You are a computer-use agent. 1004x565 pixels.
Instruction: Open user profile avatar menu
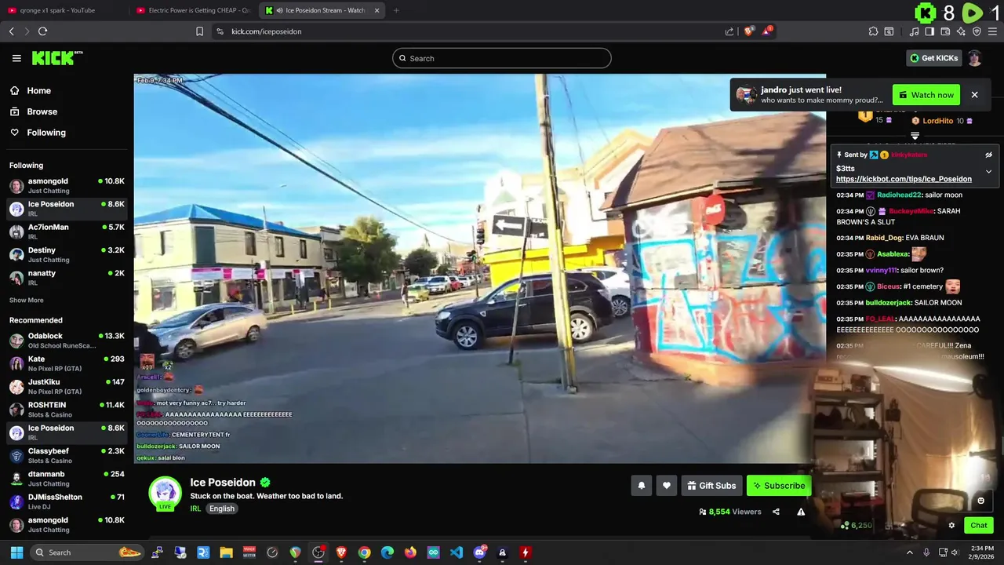tap(974, 58)
